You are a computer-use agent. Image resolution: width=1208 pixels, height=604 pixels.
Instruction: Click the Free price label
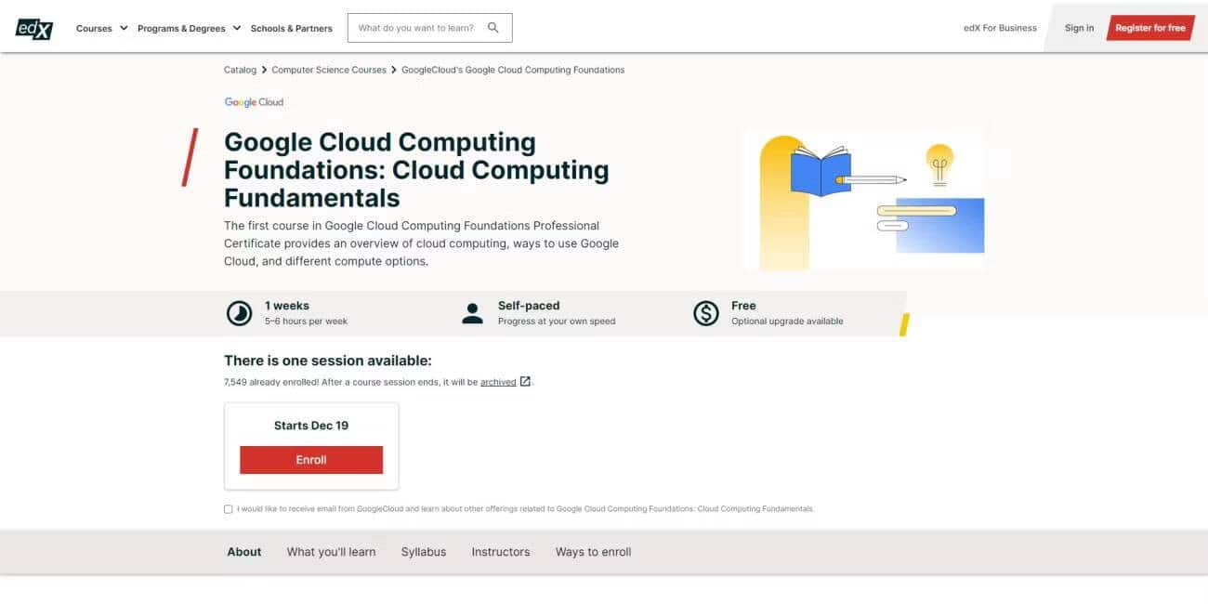(x=743, y=306)
